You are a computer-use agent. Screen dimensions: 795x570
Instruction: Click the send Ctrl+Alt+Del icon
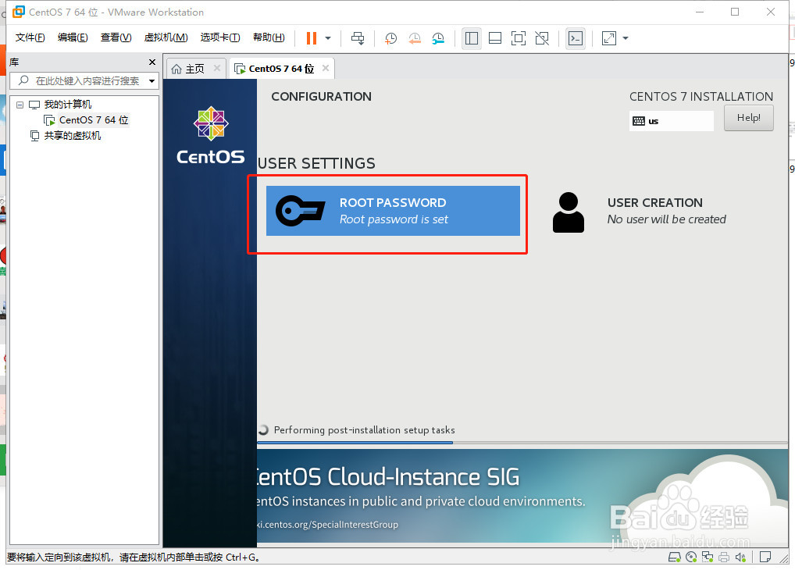(358, 38)
